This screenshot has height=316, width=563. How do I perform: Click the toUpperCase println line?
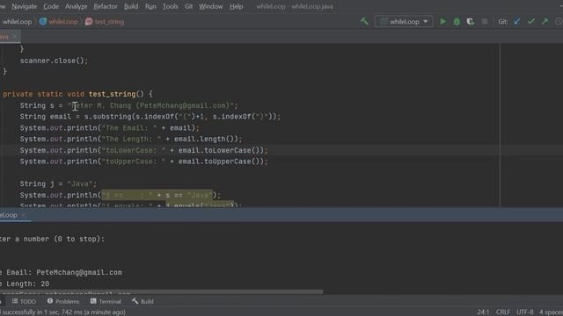click(x=143, y=162)
